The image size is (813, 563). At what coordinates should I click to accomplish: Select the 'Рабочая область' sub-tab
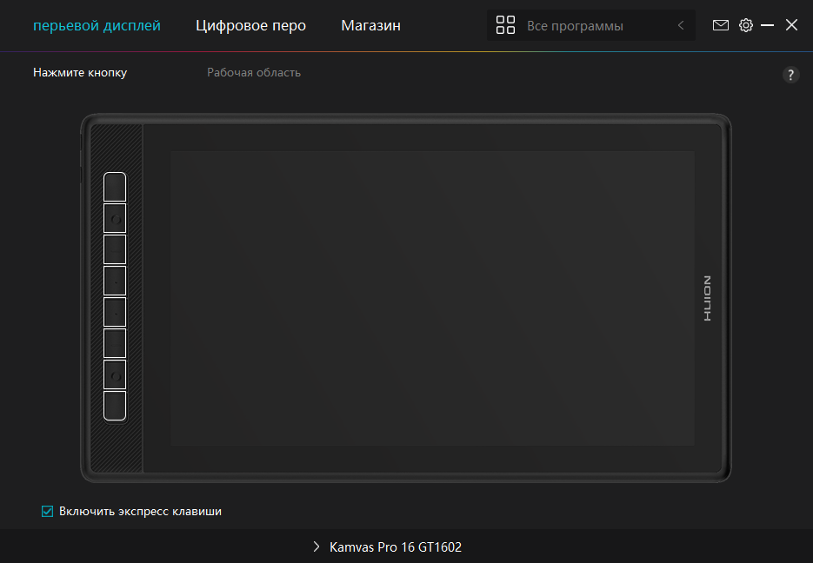pos(253,72)
